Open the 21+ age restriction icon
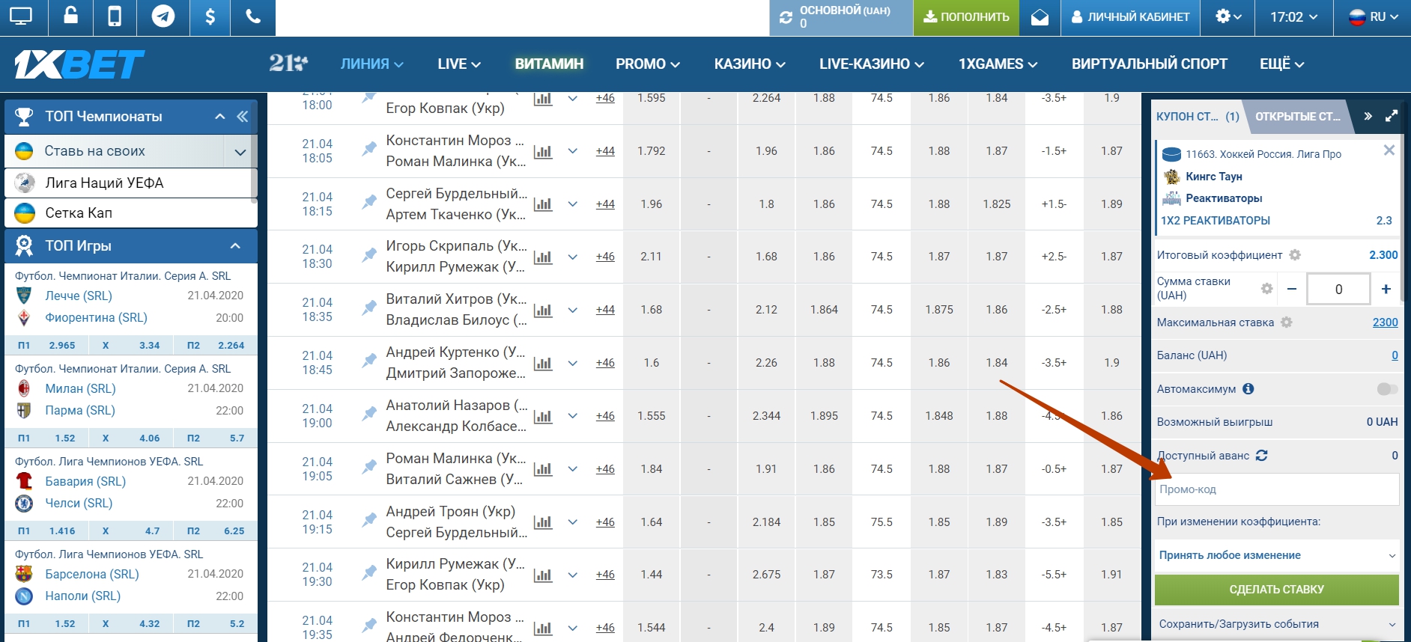Screen dimensions: 1411x642 pos(288,64)
